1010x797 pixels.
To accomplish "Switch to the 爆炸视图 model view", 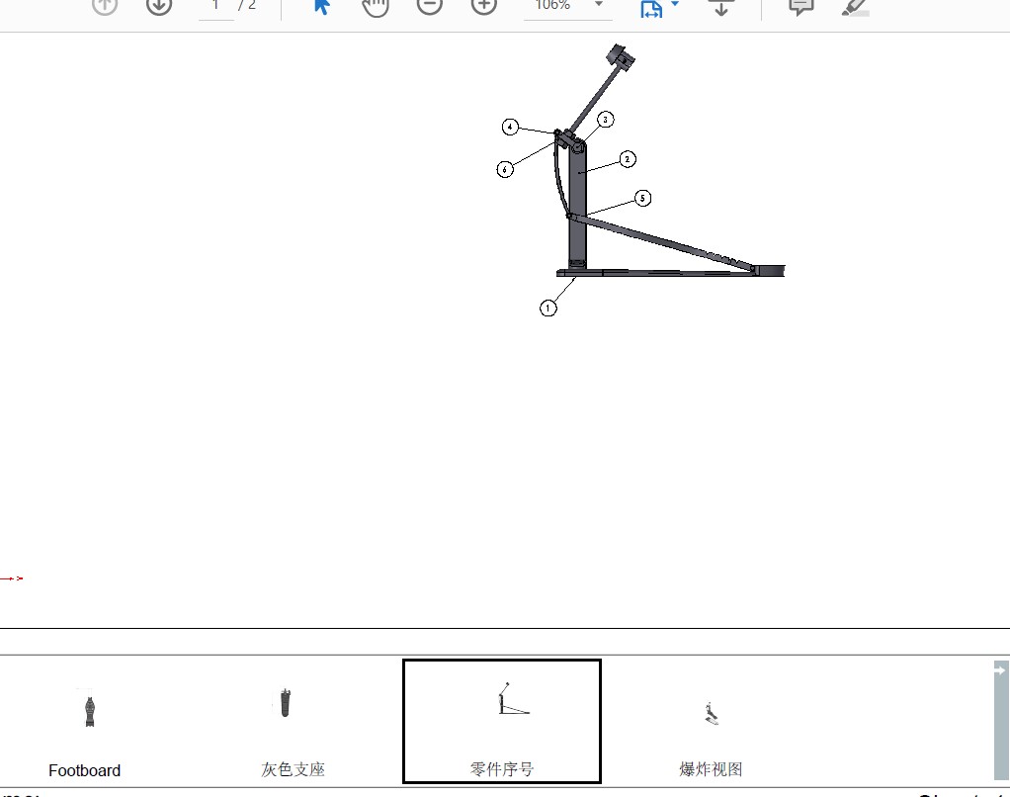I will [x=711, y=722].
